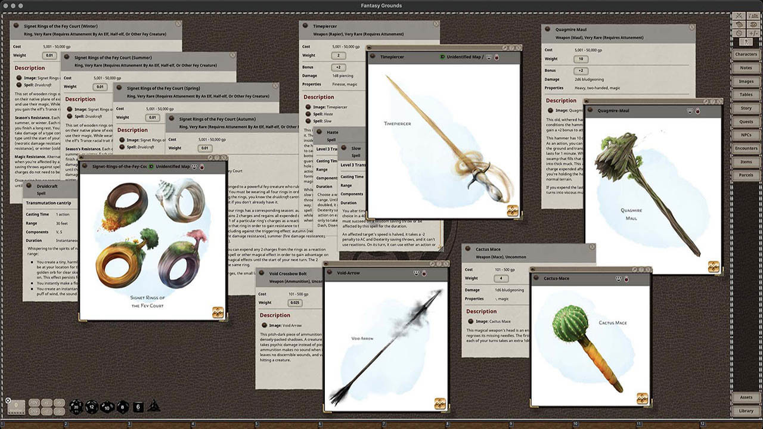The height and width of the screenshot is (429, 763).
Task: Open the Items sidebar tab
Action: [746, 161]
